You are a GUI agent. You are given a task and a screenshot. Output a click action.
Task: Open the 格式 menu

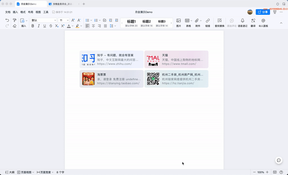coord(23,12)
